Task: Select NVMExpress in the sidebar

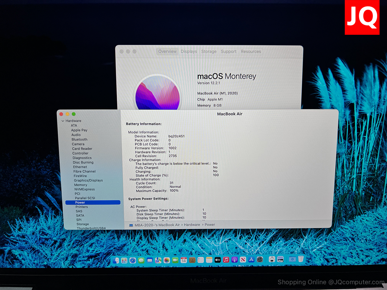Action: [x=84, y=189]
